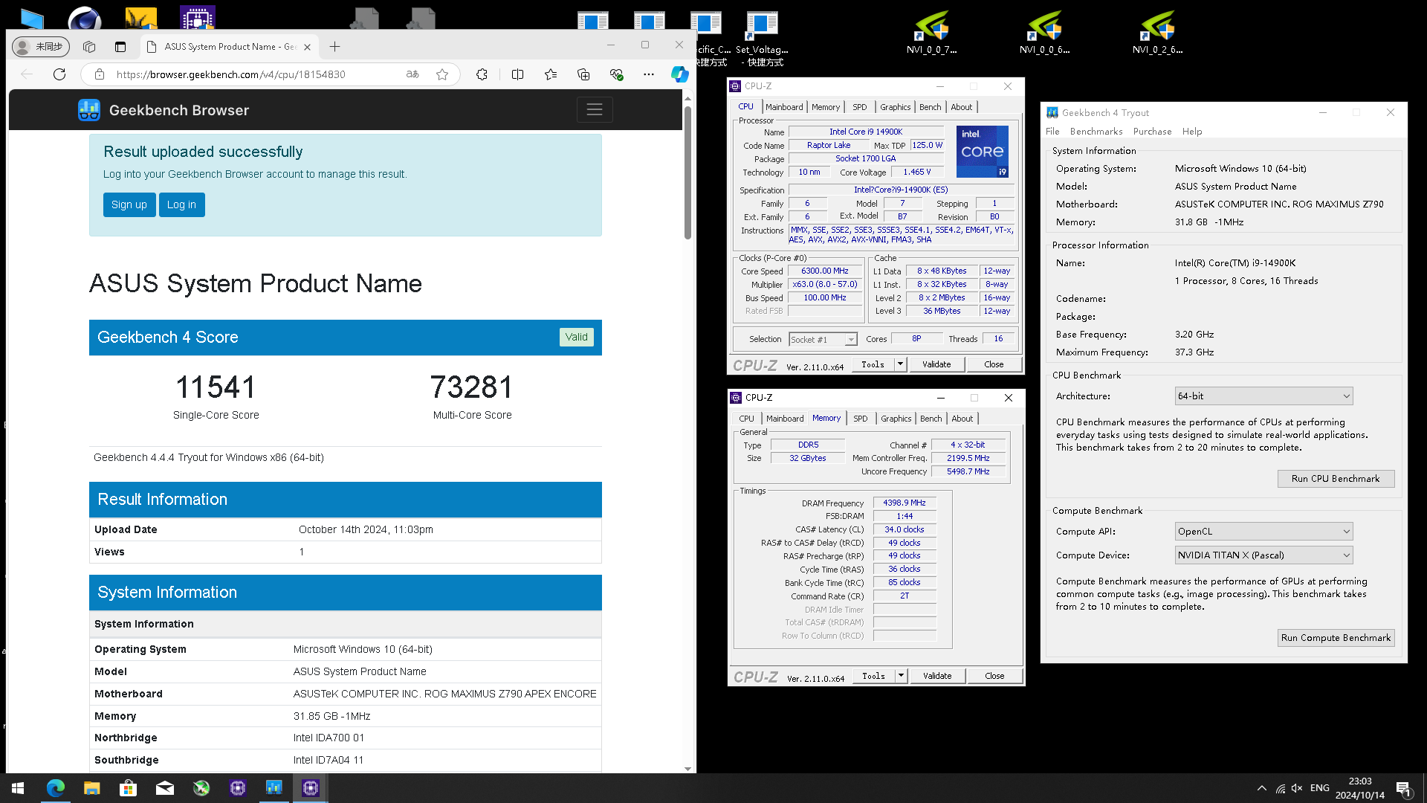Open Microsoft Store from taskbar

pos(128,788)
